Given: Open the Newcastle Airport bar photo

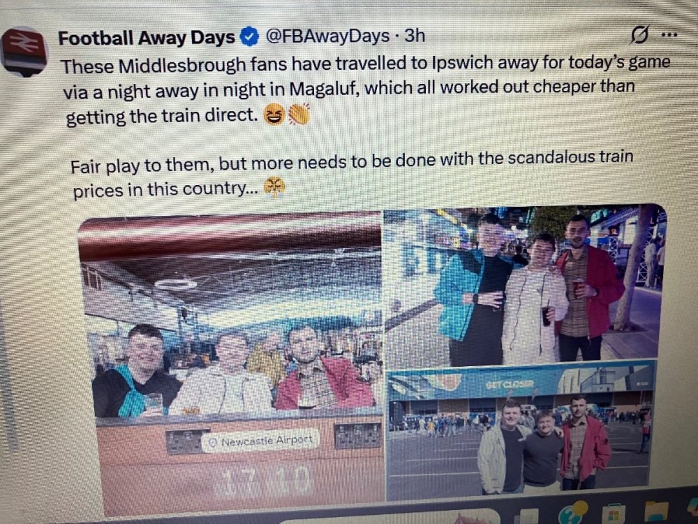Looking at the screenshot, I should click(x=231, y=362).
